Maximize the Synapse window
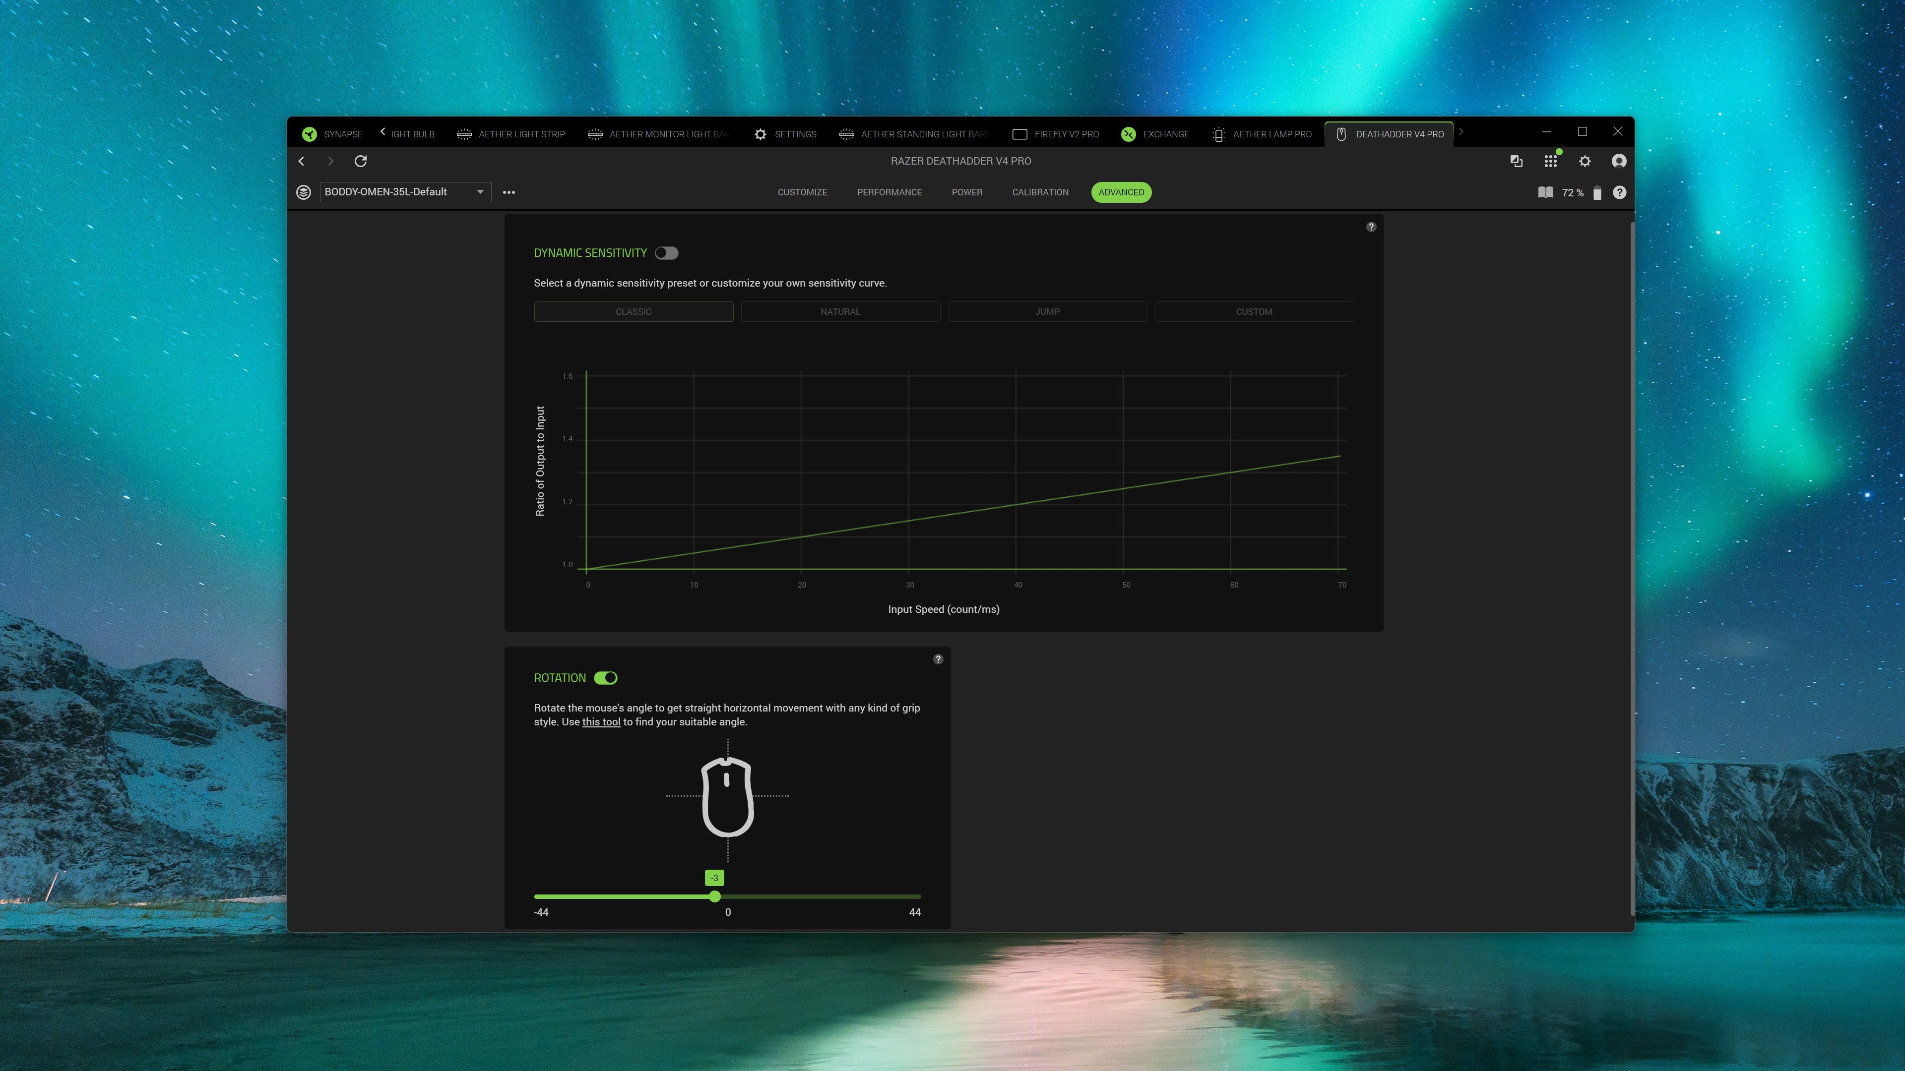 pos(1583,131)
